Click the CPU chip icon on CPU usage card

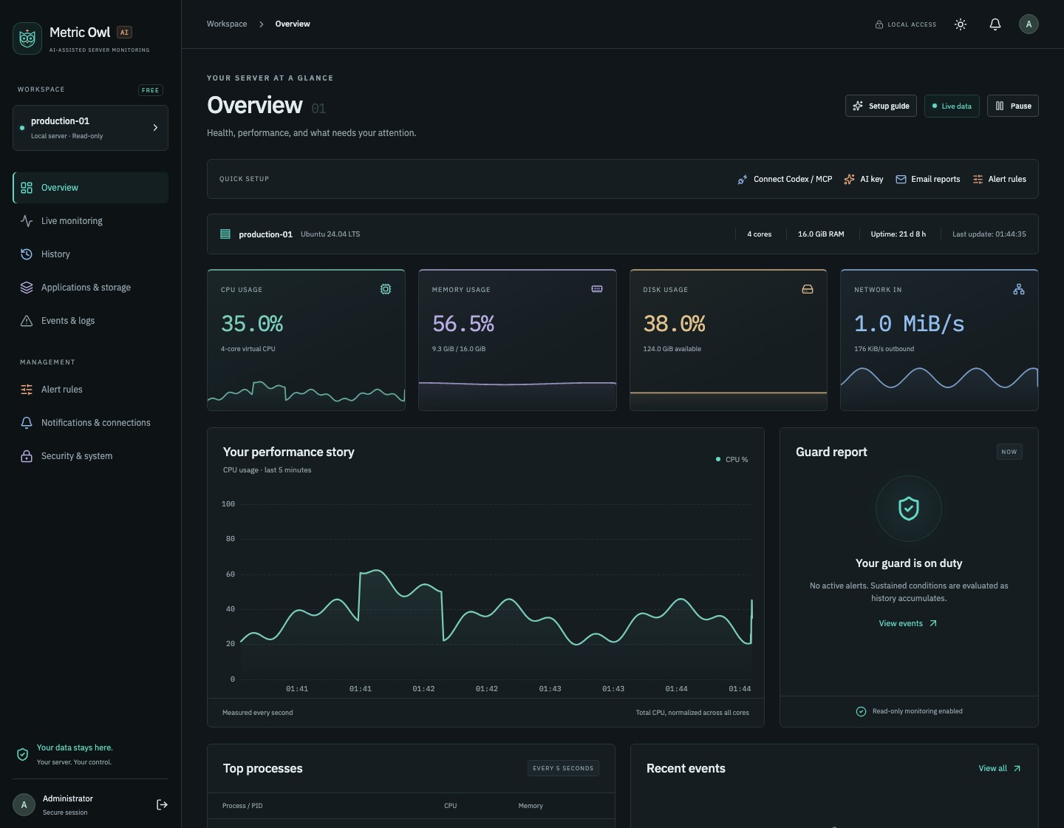tap(386, 289)
